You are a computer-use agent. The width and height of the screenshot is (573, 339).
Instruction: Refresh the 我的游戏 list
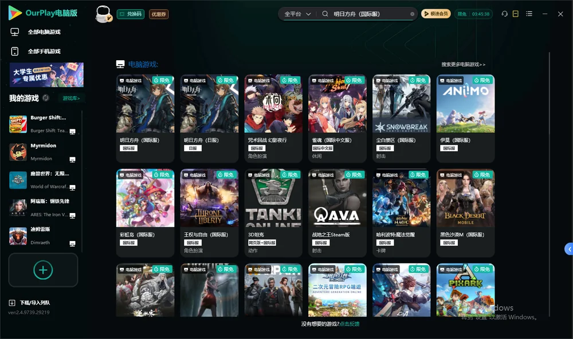coord(46,98)
